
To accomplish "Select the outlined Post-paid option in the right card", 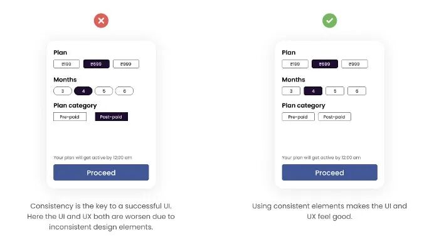I will click(x=334, y=117).
